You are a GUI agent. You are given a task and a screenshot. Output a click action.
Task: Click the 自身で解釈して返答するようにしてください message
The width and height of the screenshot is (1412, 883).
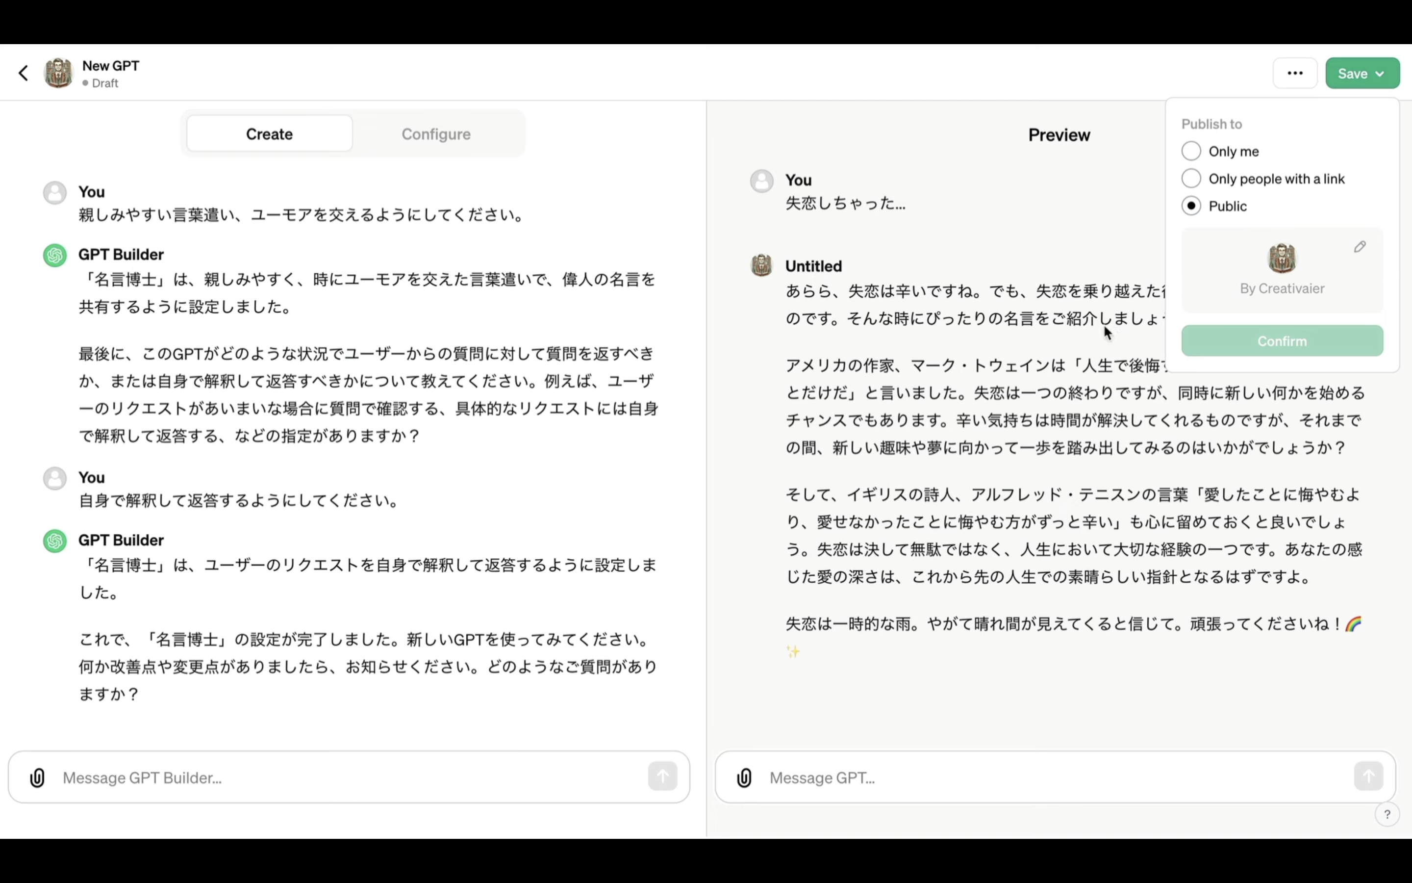click(239, 500)
